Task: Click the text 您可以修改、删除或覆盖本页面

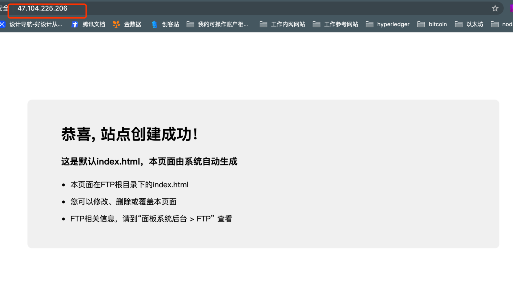Action: [x=123, y=202]
